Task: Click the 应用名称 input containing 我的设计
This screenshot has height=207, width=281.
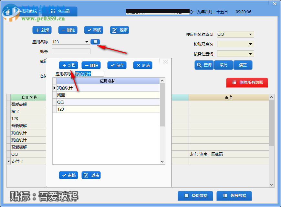Action: [x=89, y=73]
